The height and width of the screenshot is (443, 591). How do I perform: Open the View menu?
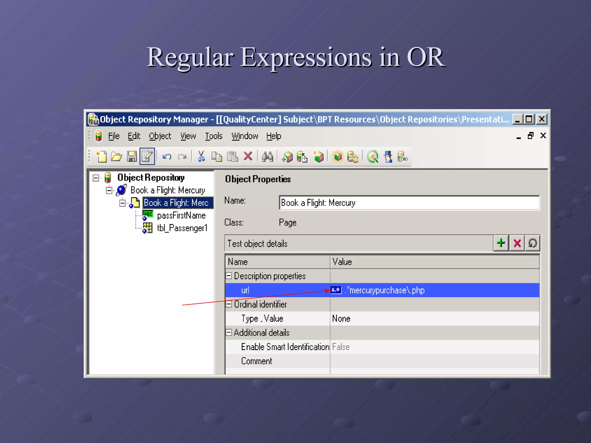[188, 136]
